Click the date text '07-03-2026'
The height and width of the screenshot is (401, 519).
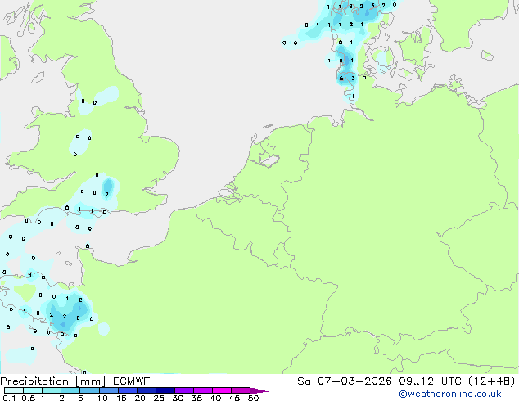tap(354, 381)
